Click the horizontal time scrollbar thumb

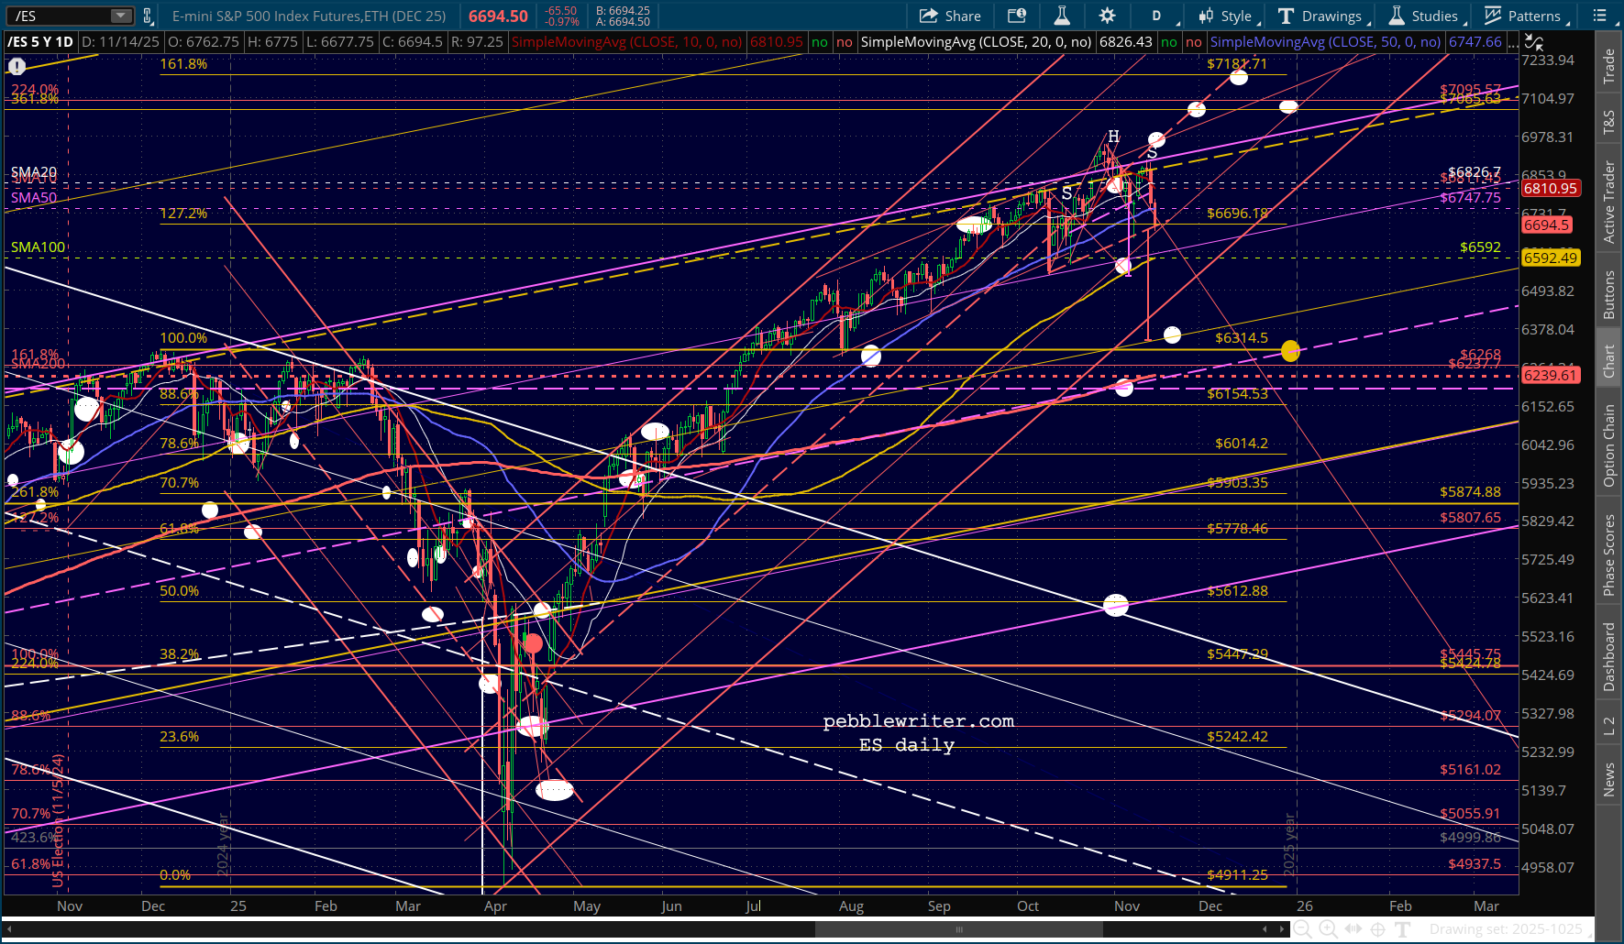tap(958, 929)
